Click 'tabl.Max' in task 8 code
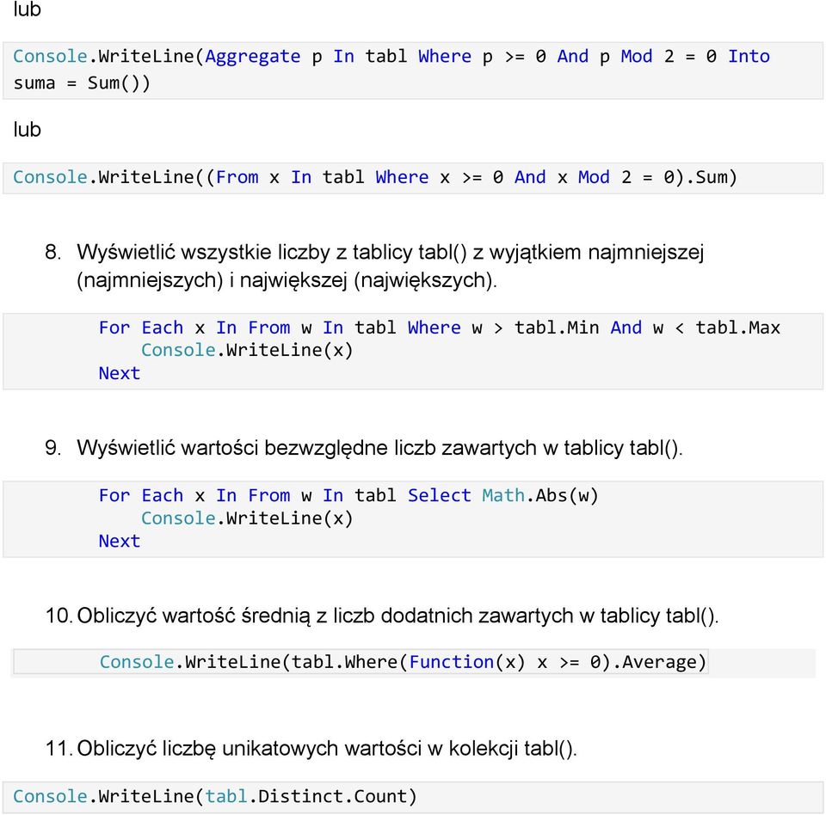The image size is (826, 815). pyautogui.click(x=737, y=328)
